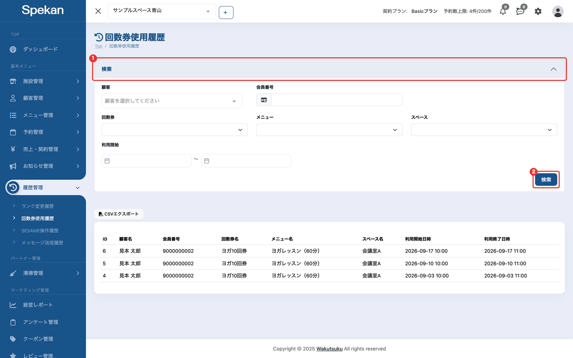This screenshot has width=573, height=358.
Task: Collapse the 検索 panel with chevron
Action: pos(554,69)
